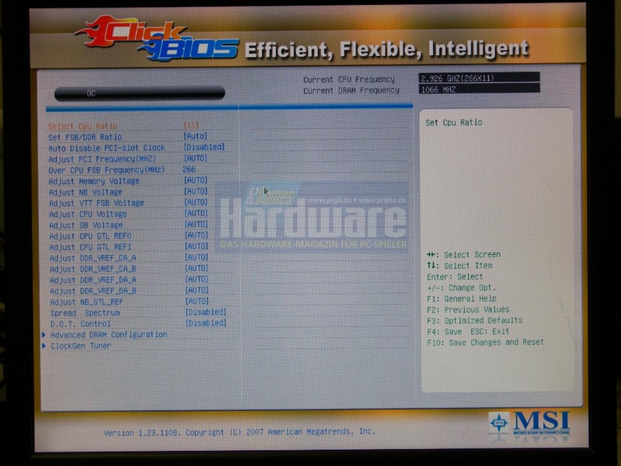Click the OC section title bar
Screen dimensions: 621x466
click(x=140, y=93)
